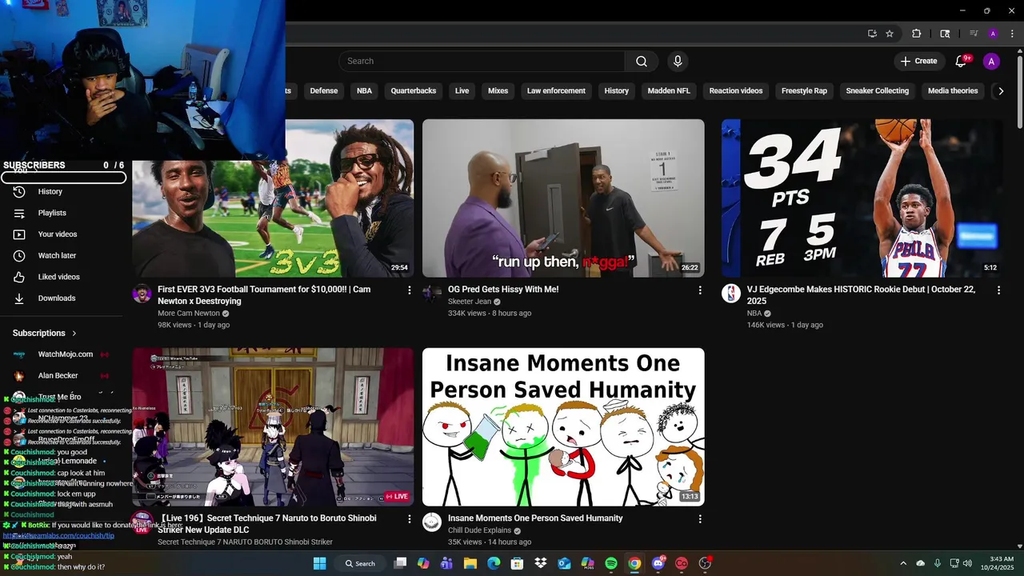This screenshot has height=576, width=1024.
Task: Click the YouTube search magnifier button
Action: click(642, 62)
